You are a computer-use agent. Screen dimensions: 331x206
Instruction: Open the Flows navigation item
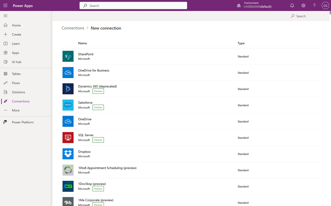click(26, 83)
